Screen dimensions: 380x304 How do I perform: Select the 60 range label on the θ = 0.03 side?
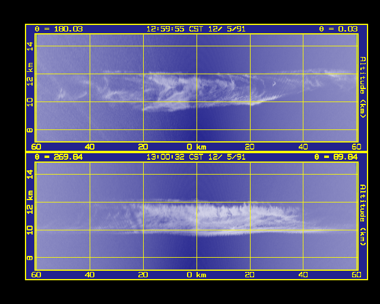coord(356,147)
